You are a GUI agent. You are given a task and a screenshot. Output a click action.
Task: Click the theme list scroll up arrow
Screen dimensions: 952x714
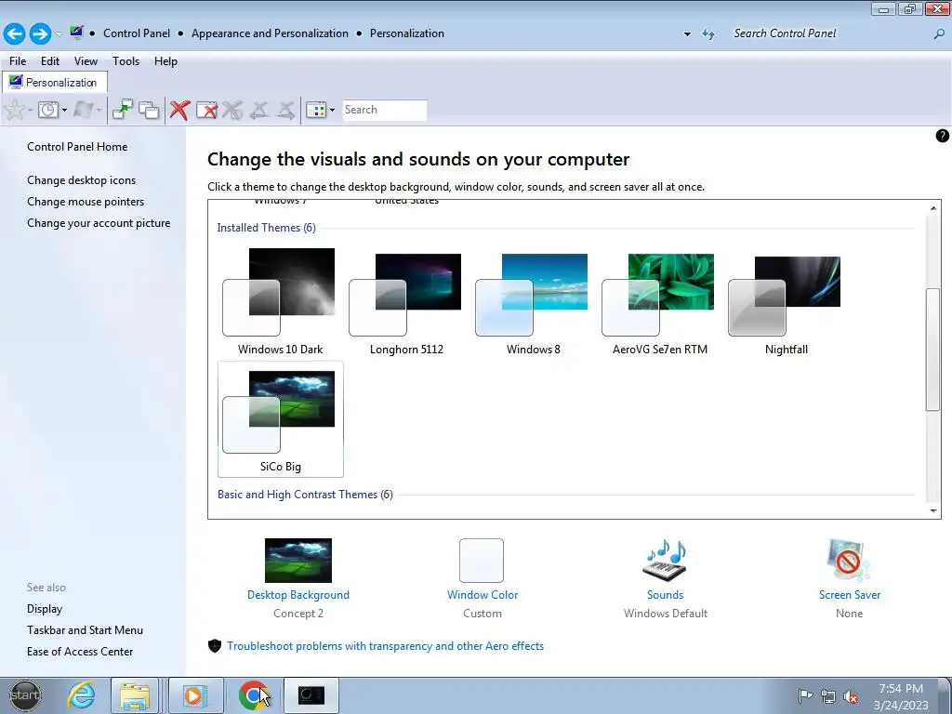click(933, 208)
